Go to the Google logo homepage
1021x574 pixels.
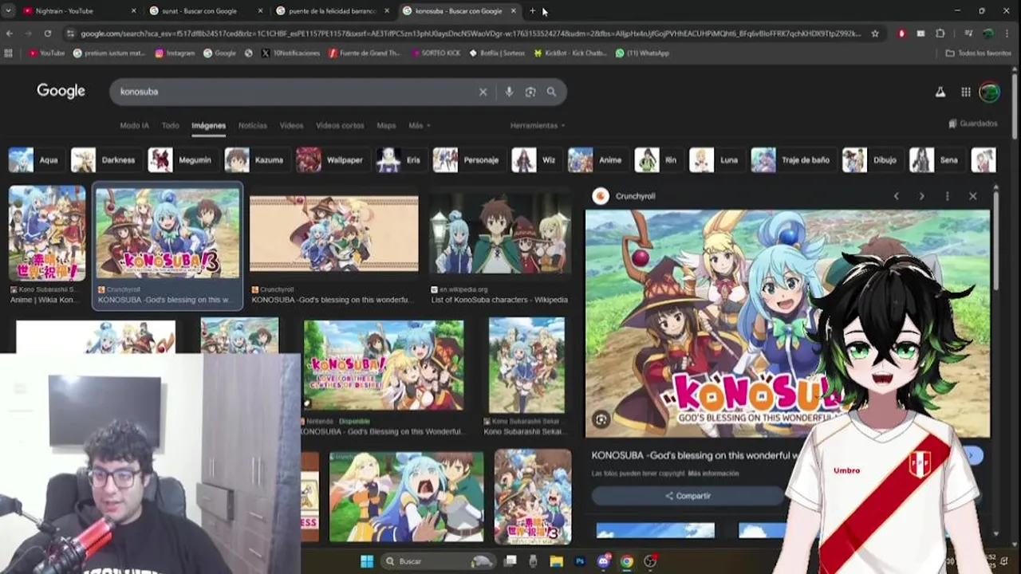coord(61,91)
